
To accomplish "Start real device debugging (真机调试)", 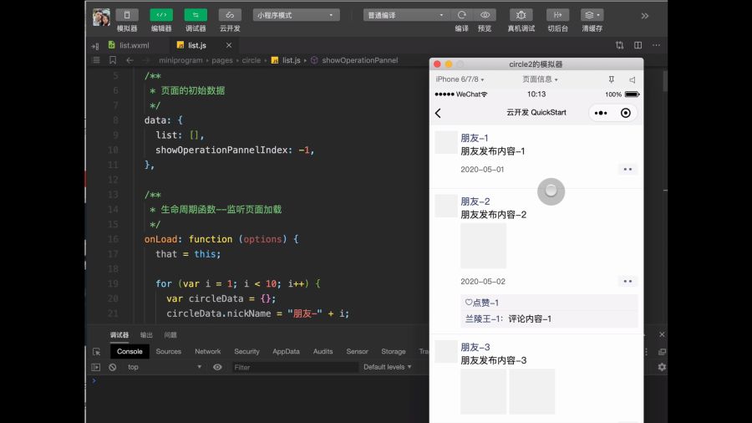I will click(x=521, y=15).
